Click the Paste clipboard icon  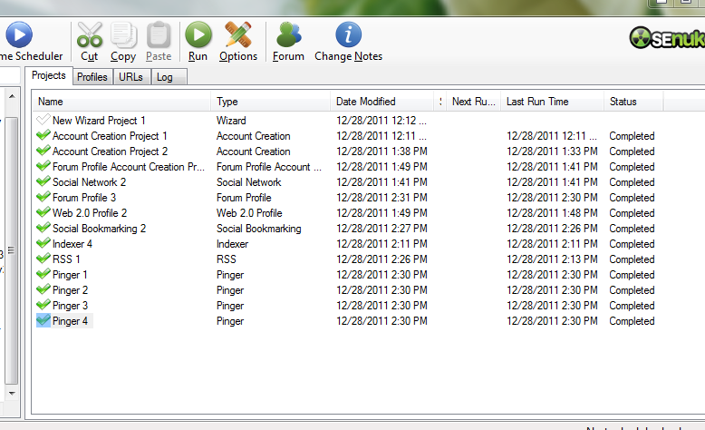[159, 35]
